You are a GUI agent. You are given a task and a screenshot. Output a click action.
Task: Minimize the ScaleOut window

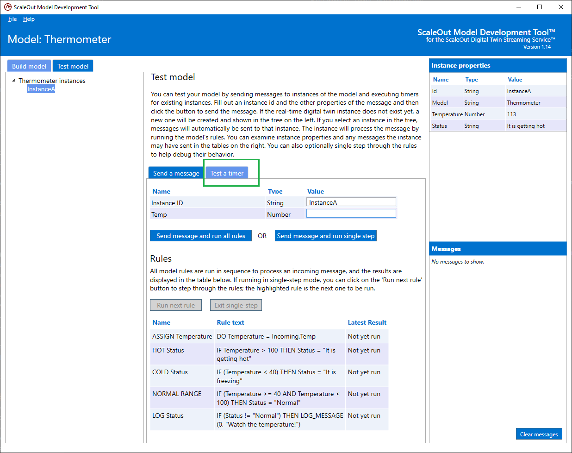click(518, 7)
